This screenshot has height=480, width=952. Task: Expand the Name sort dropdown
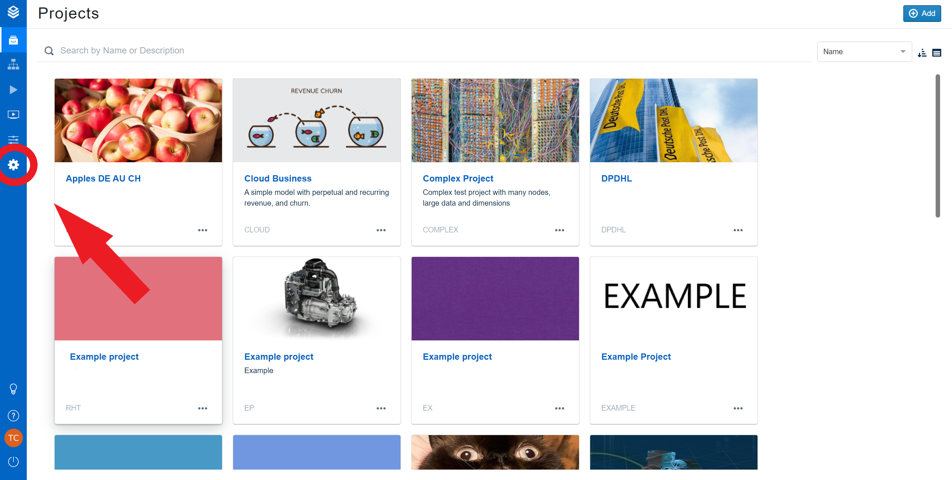(864, 52)
